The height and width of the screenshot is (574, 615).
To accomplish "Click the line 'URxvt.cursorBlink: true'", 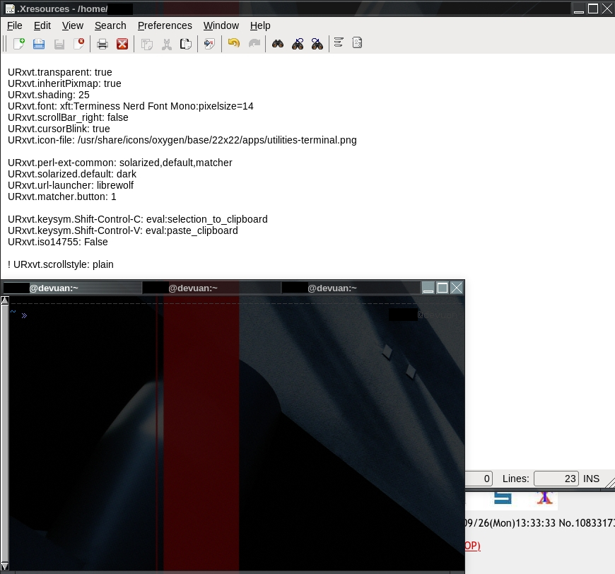I will [x=59, y=129].
